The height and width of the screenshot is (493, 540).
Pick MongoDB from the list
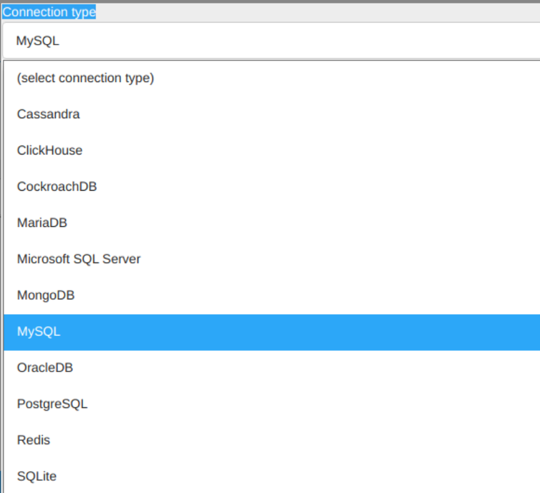[272, 295]
